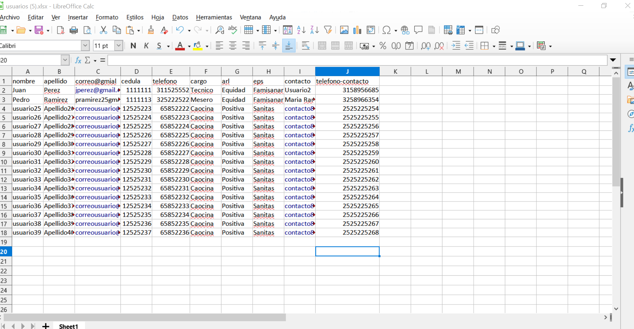Click the add new sheet button
This screenshot has width=634, height=329.
[46, 326]
